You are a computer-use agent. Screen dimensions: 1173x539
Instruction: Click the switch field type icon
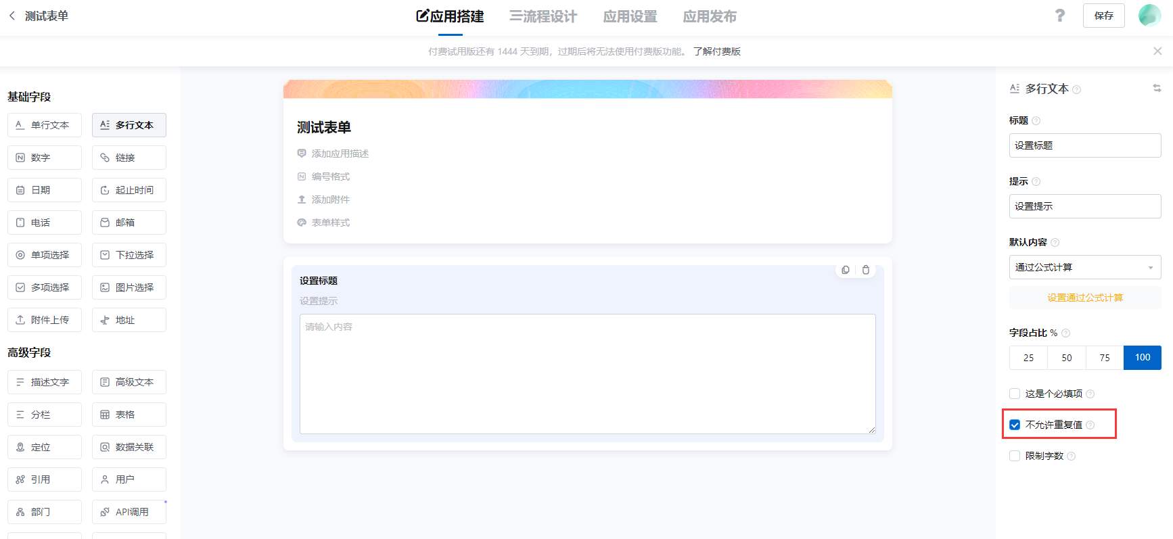pos(1157,89)
